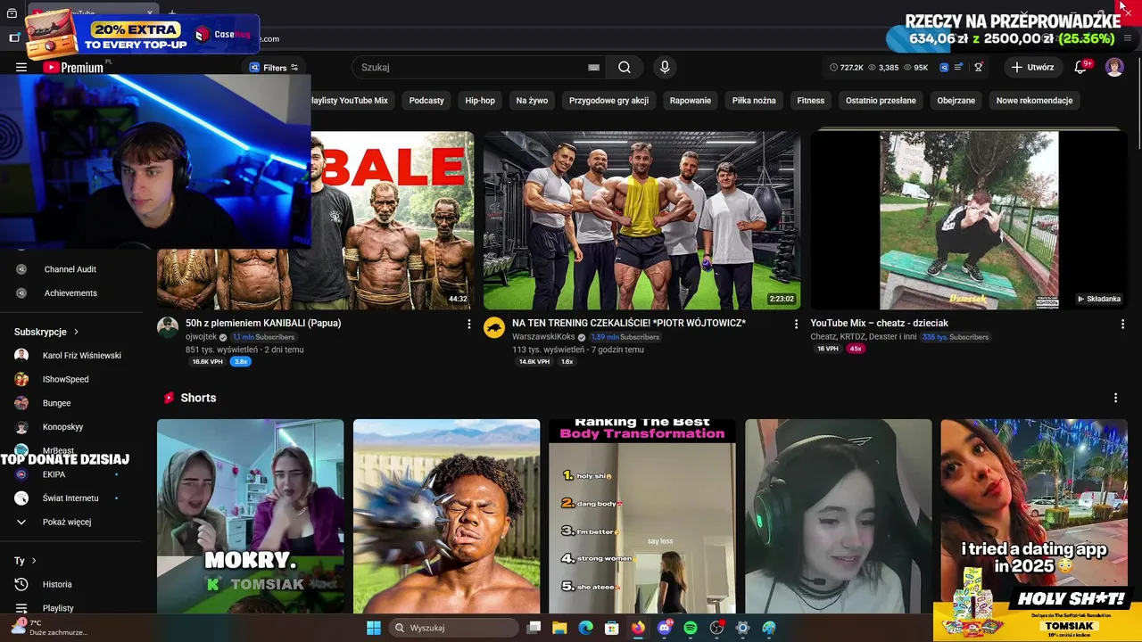Click the 3.8x multiplier badge
1142x642 pixels.
click(241, 362)
